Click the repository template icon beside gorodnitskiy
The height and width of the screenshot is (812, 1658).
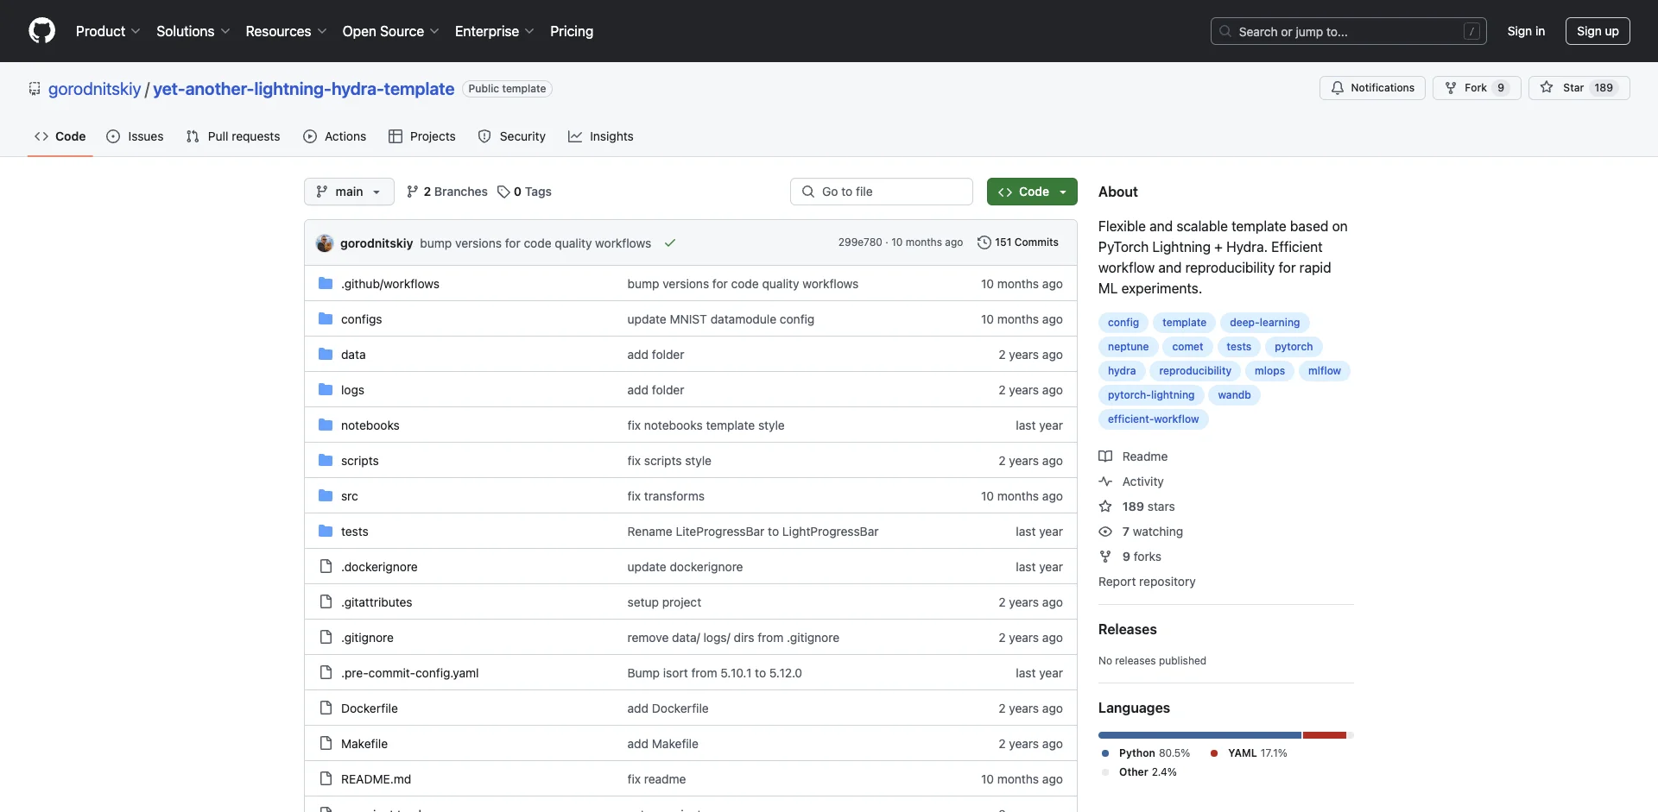pyautogui.click(x=35, y=89)
